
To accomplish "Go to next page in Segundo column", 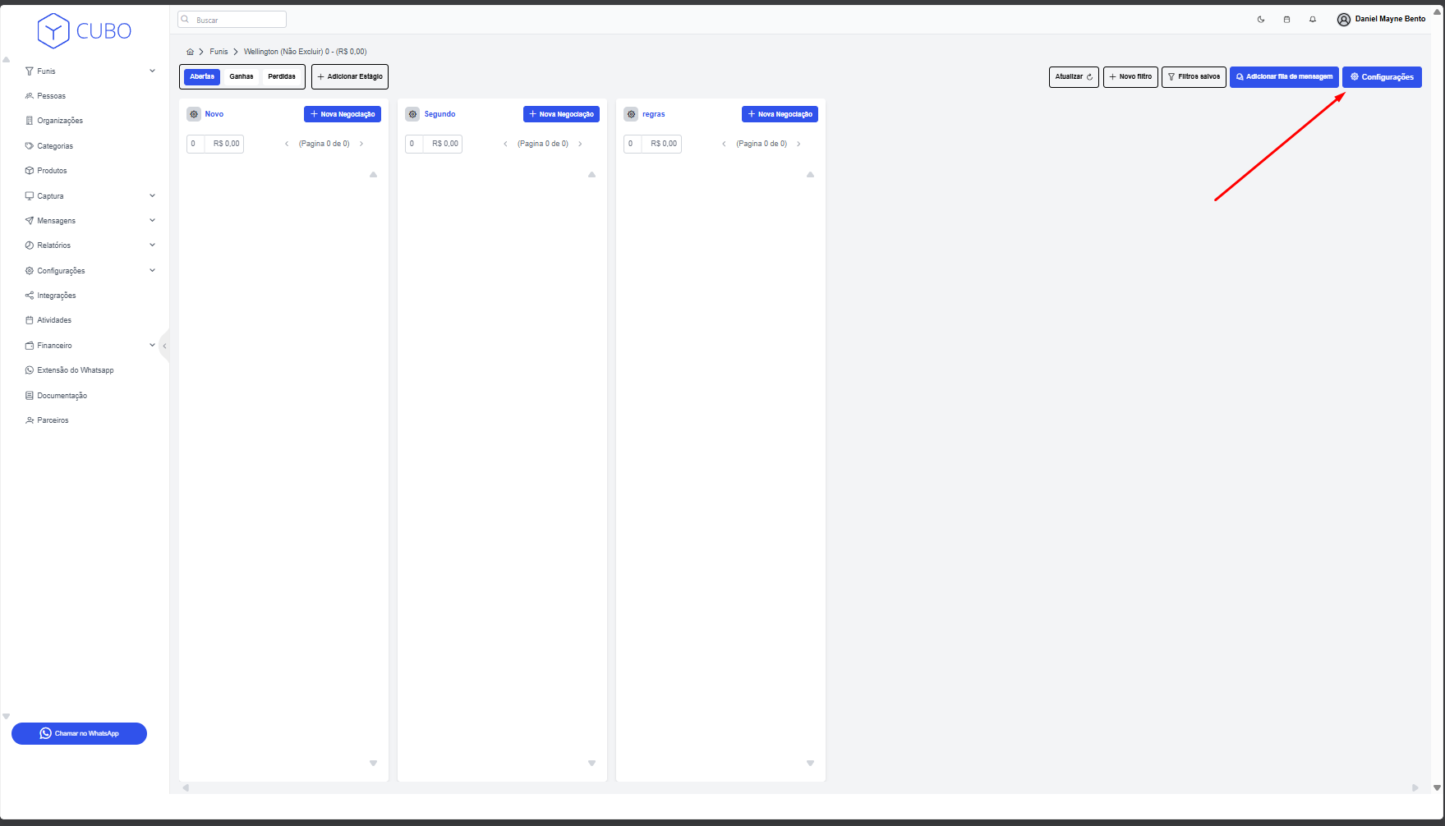I will [580, 144].
